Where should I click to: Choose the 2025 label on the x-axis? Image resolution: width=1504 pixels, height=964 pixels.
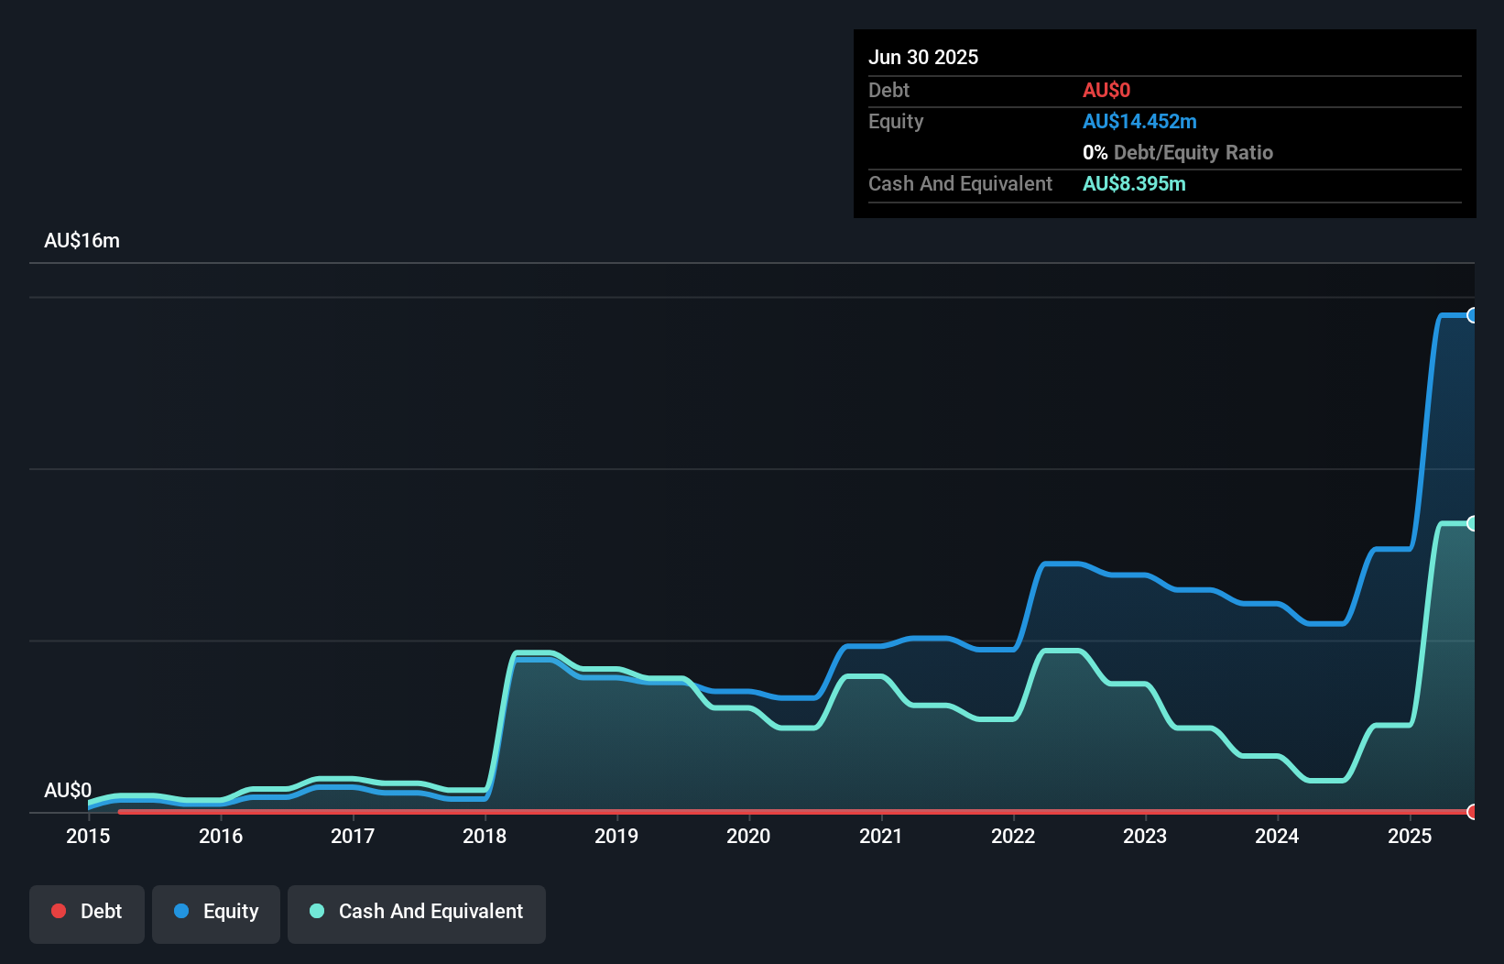(x=1410, y=836)
